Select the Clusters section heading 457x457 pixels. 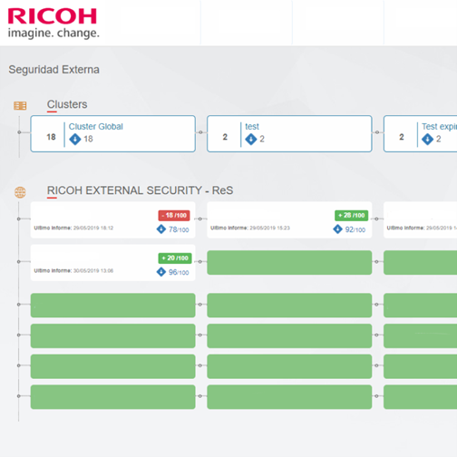click(67, 104)
